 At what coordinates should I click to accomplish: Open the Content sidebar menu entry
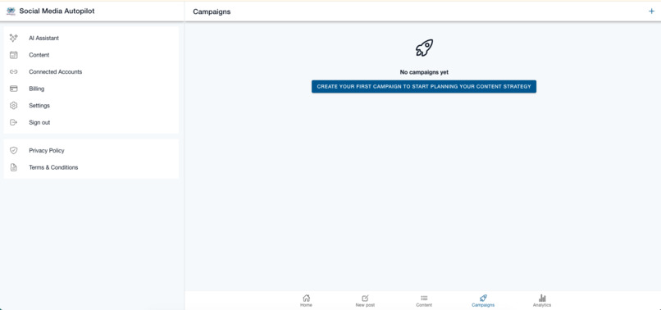pyautogui.click(x=91, y=55)
